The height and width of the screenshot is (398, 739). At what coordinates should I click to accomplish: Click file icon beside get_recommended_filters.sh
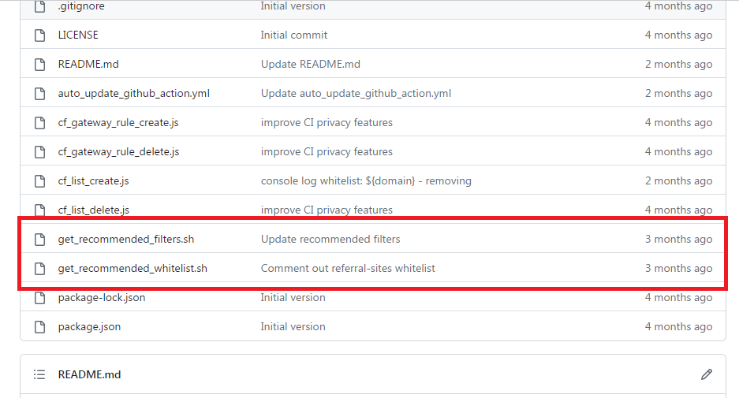pyautogui.click(x=40, y=240)
